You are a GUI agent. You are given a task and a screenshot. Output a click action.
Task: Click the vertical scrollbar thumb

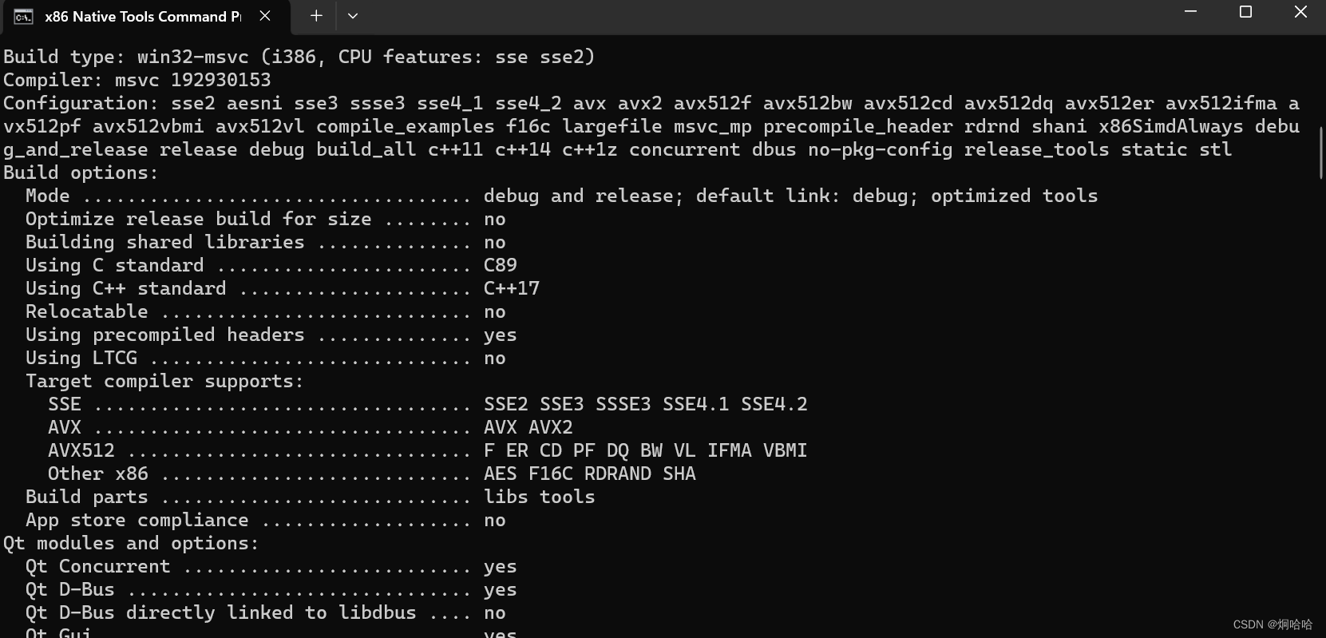pyautogui.click(x=1320, y=152)
